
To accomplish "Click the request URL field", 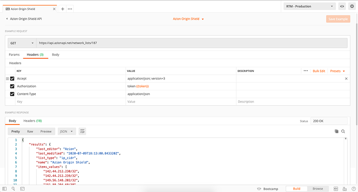I will click(192, 43).
